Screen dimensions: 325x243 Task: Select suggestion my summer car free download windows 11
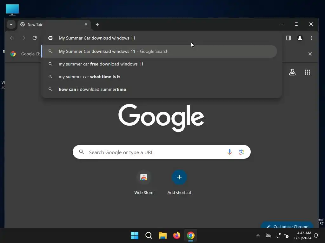point(159,64)
